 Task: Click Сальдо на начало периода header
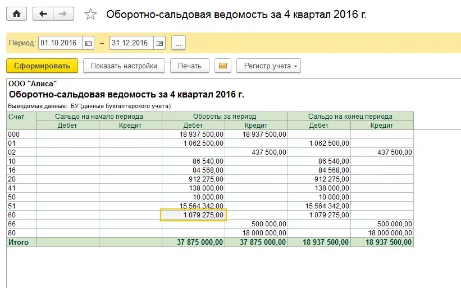pos(99,117)
